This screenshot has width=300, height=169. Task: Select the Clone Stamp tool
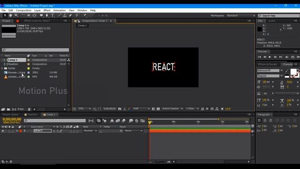[65, 15]
